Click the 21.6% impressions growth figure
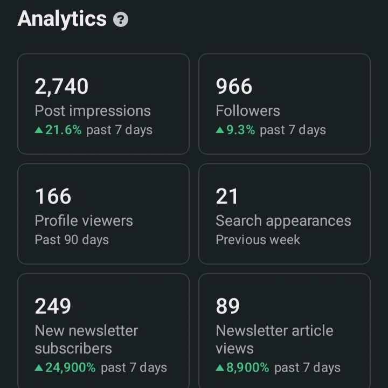This screenshot has width=388, height=388. (x=63, y=130)
